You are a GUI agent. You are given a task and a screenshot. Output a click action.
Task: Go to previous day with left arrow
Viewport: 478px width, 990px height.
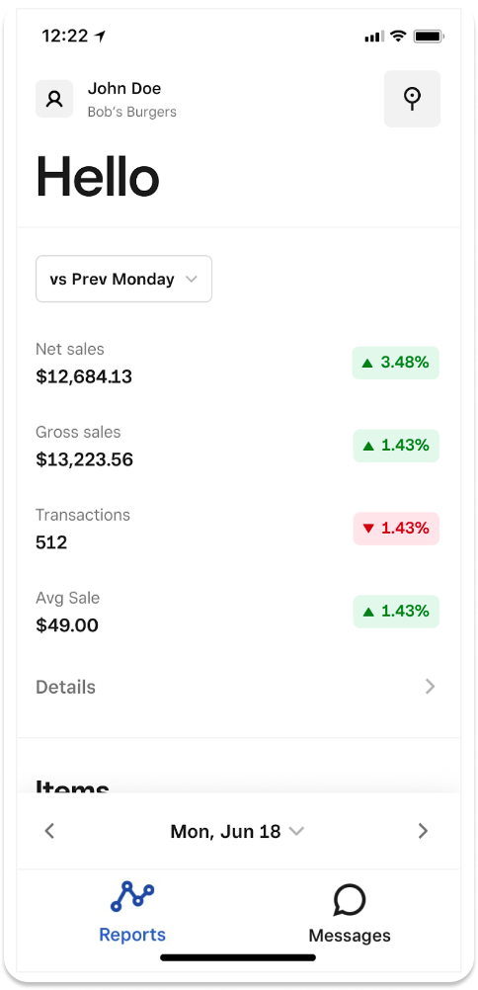pos(50,831)
